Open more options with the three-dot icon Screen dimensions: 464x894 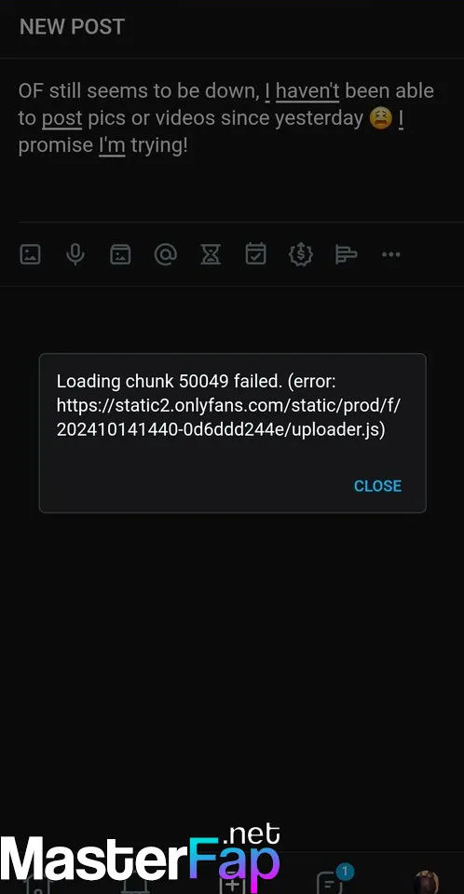point(391,254)
